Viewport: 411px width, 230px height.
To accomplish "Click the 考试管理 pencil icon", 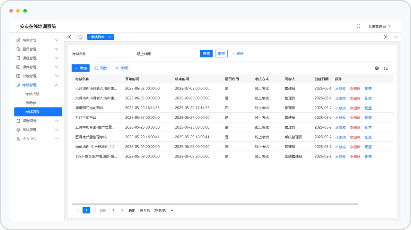I will pos(18,85).
